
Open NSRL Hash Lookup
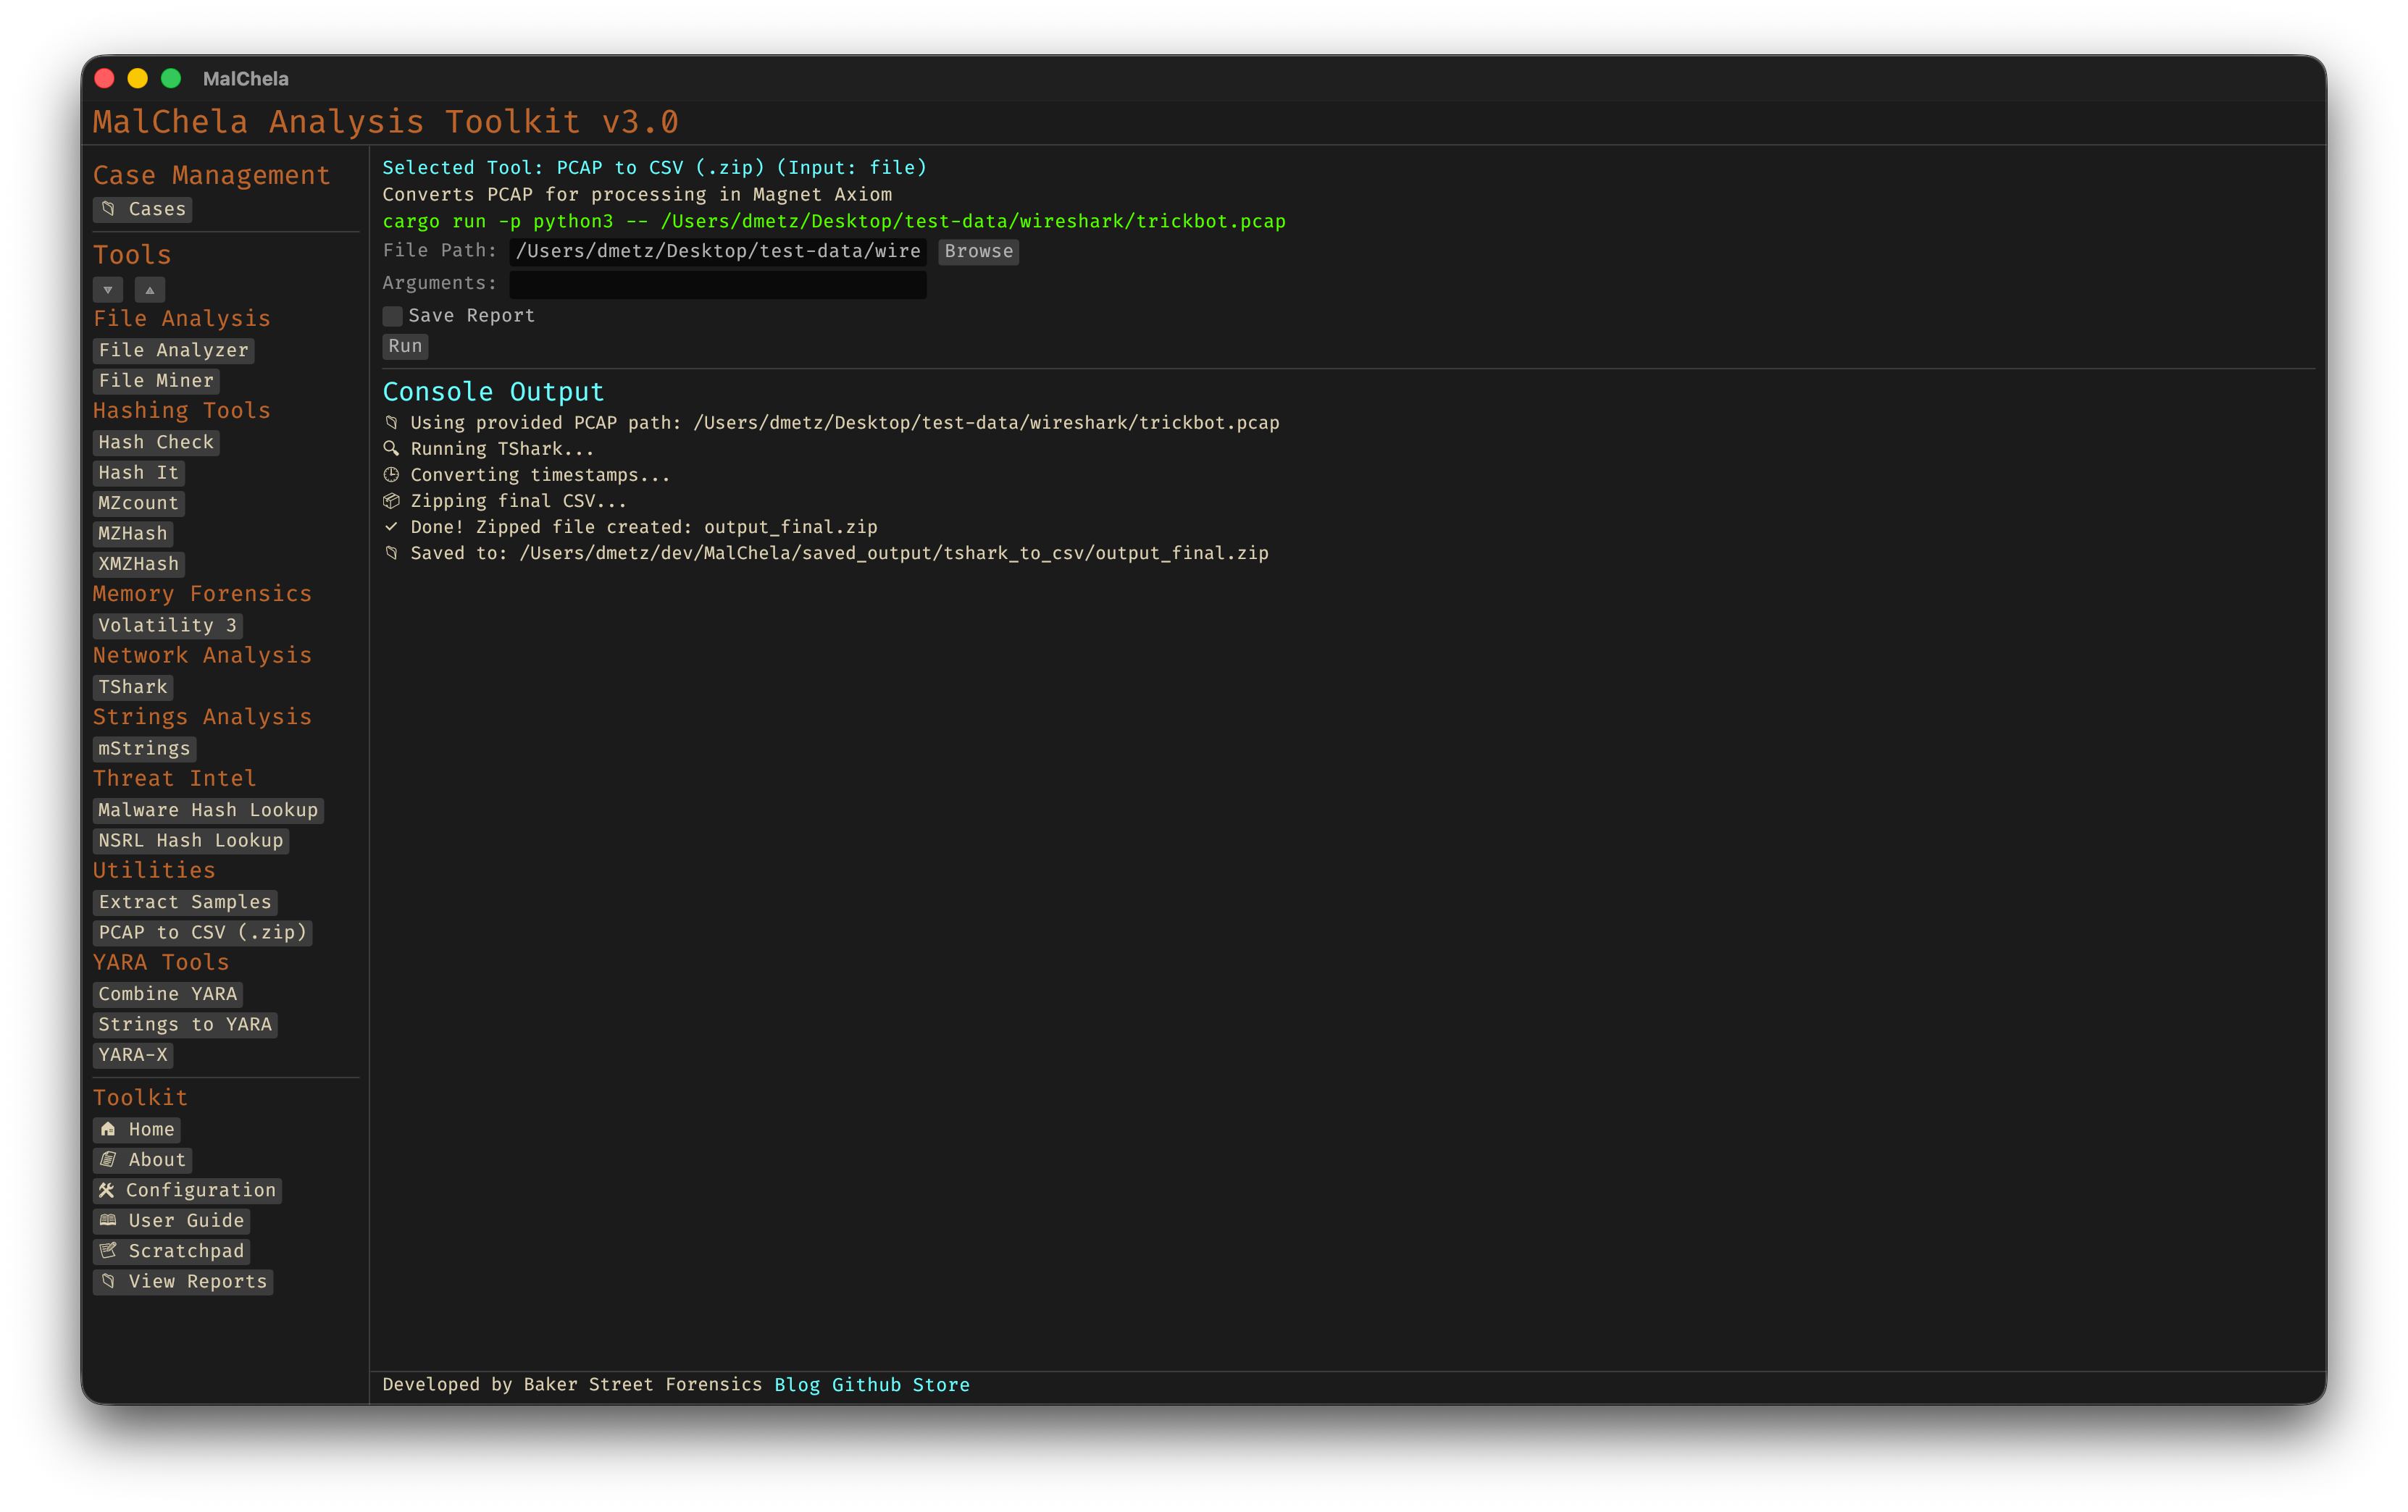pyautogui.click(x=191, y=841)
